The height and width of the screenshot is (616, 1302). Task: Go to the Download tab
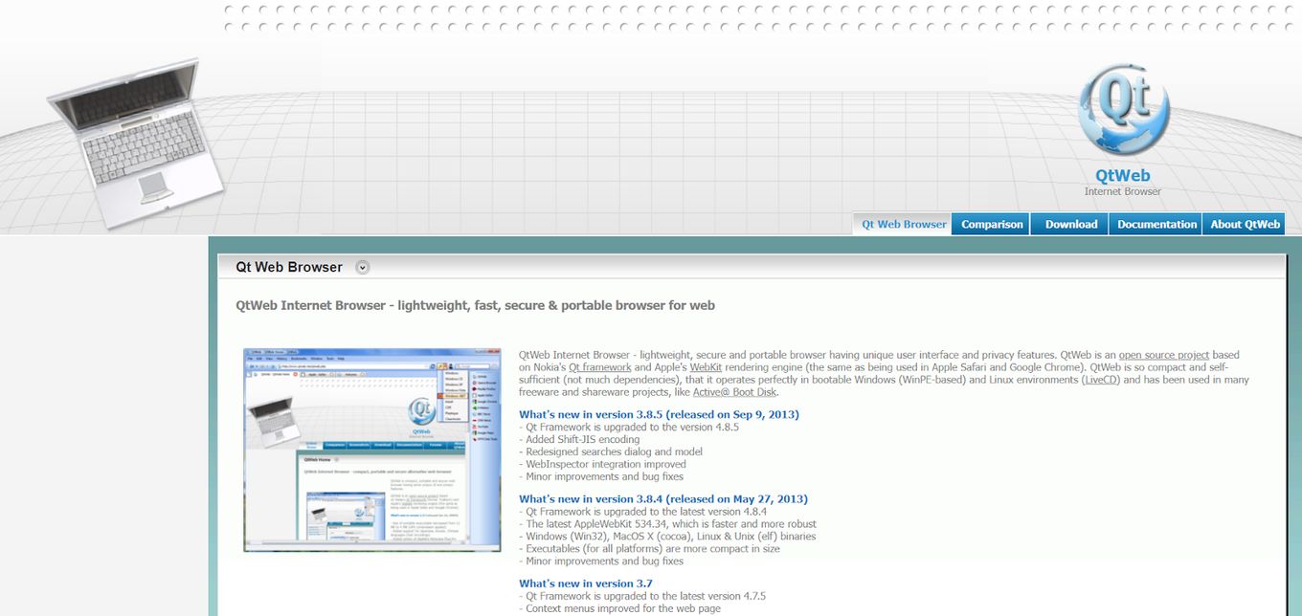point(1071,224)
